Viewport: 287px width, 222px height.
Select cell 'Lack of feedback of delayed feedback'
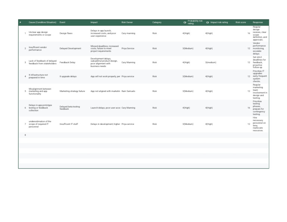point(43,62)
